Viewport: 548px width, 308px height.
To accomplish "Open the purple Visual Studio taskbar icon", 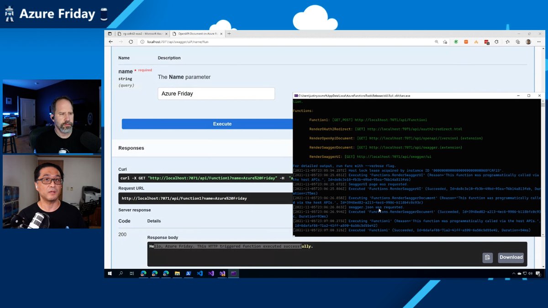I will point(211,273).
